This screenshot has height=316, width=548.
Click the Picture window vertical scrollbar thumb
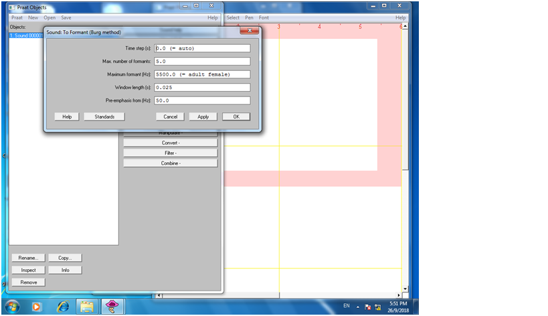(405, 100)
